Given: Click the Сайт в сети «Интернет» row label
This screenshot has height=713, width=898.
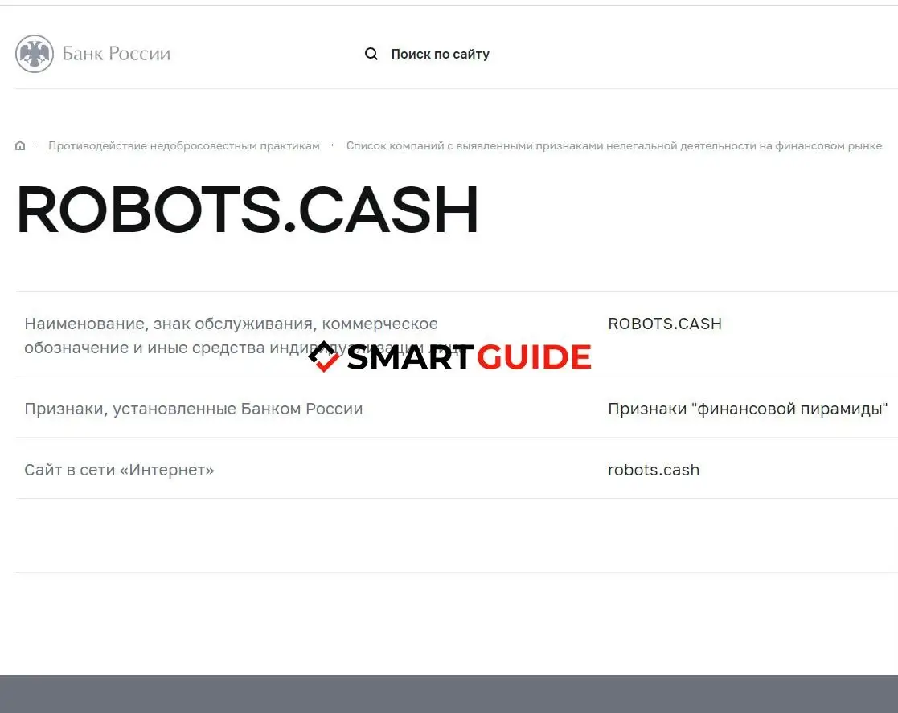Looking at the screenshot, I should 119,470.
